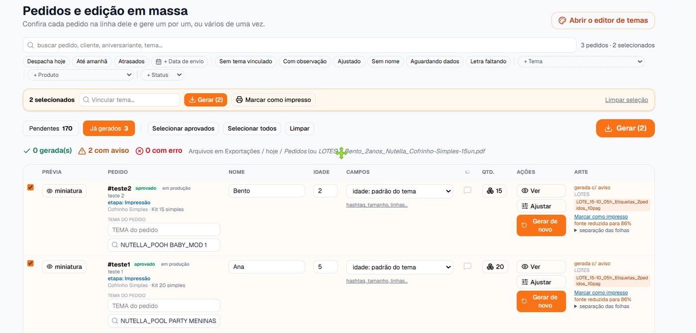Click the download icon in the selection bar's Gerar button

tap(192, 100)
